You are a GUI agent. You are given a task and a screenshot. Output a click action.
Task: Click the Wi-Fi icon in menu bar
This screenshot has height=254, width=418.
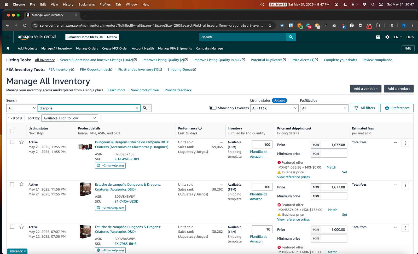[364, 4]
